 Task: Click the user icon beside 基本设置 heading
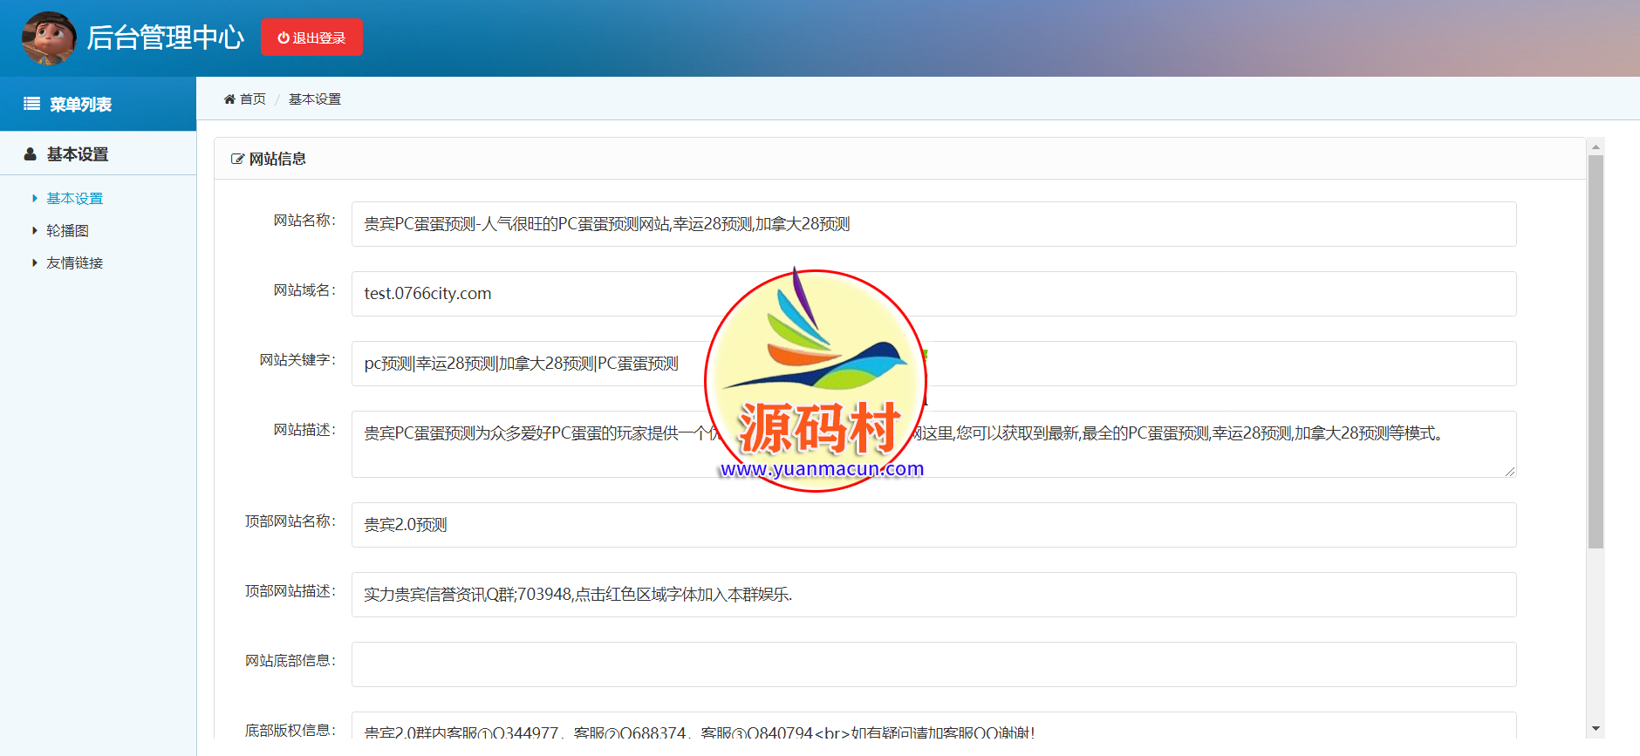click(31, 154)
